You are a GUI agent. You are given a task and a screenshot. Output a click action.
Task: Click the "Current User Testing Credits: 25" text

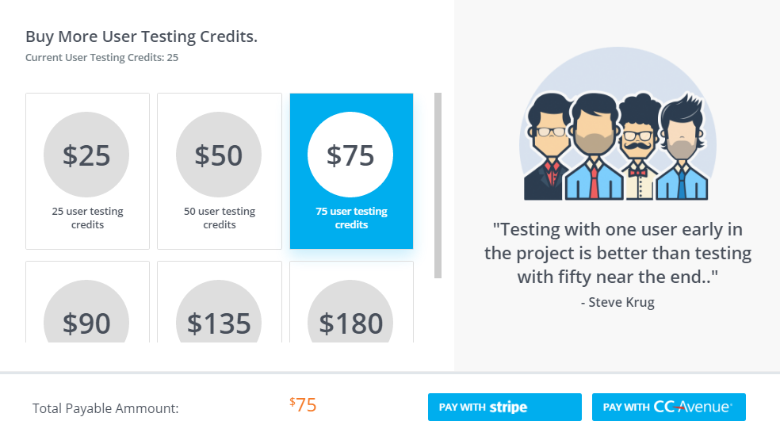(x=101, y=58)
